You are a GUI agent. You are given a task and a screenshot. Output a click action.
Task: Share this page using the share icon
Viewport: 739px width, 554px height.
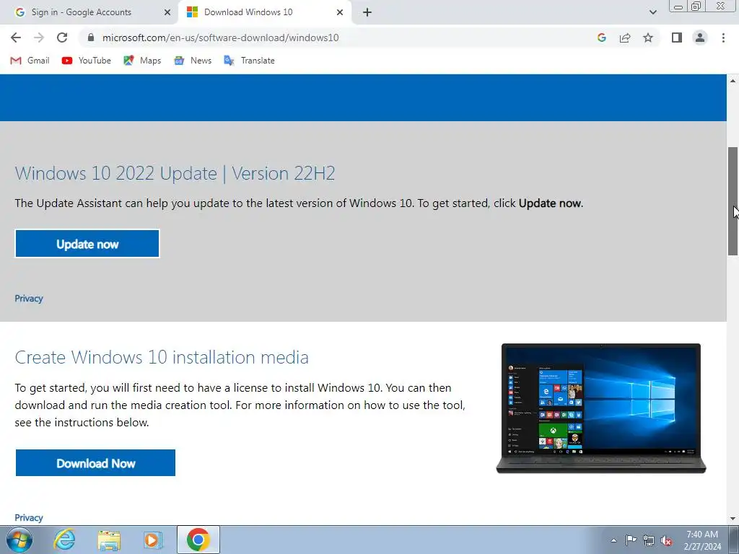coord(625,38)
